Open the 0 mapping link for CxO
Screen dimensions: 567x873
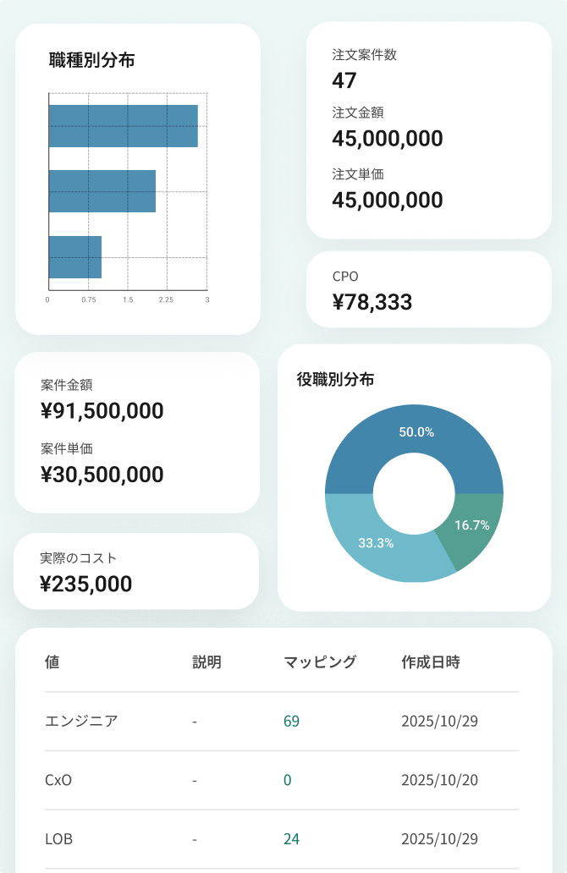tap(288, 780)
